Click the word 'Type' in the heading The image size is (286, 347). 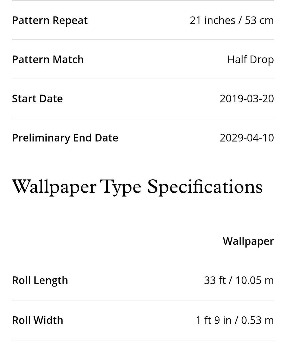pyautogui.click(x=120, y=187)
